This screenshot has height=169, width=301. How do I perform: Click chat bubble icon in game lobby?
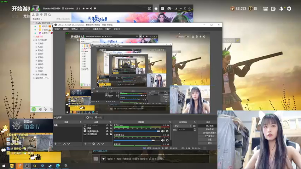pyautogui.click(x=96, y=159)
